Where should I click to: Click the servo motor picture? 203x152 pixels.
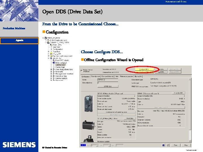[x=89, y=125]
